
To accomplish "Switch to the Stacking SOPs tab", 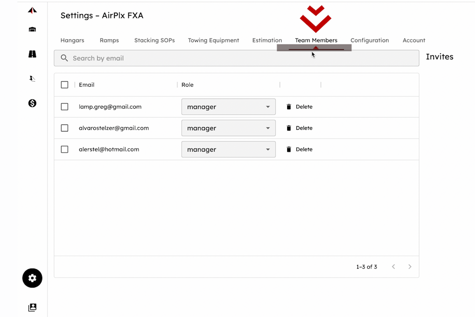I will pyautogui.click(x=154, y=40).
